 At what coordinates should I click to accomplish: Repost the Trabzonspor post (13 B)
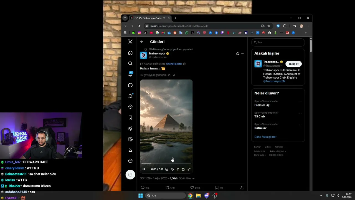click(x=170, y=188)
